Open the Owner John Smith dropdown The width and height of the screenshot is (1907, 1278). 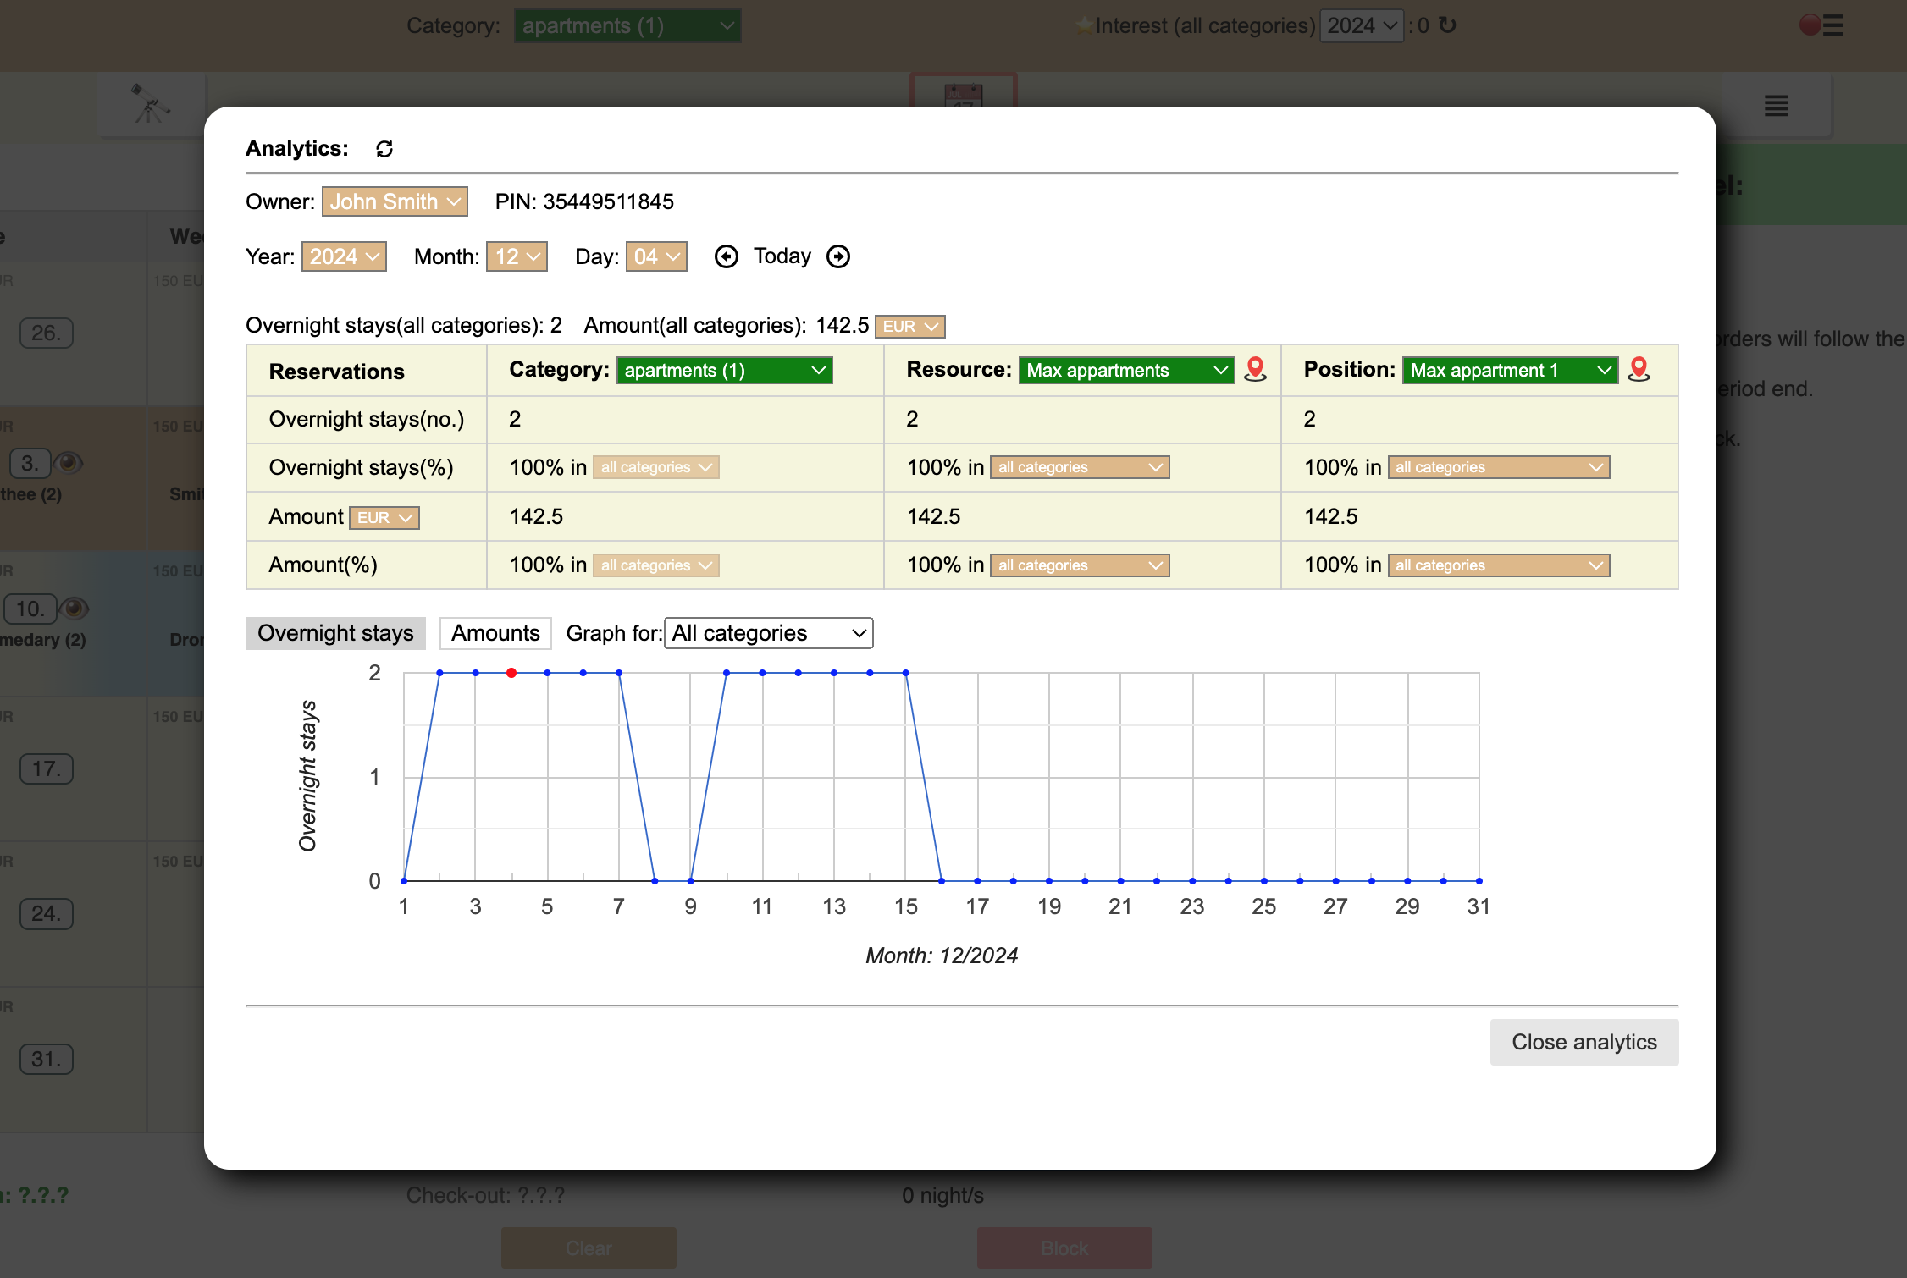[395, 201]
